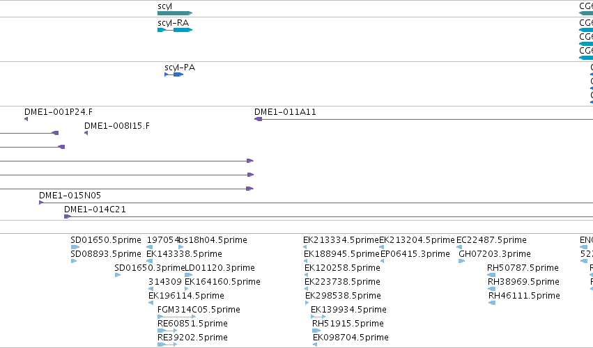Click the RH46111.5prime label
Screen dimensions: 593x348
click(524, 296)
